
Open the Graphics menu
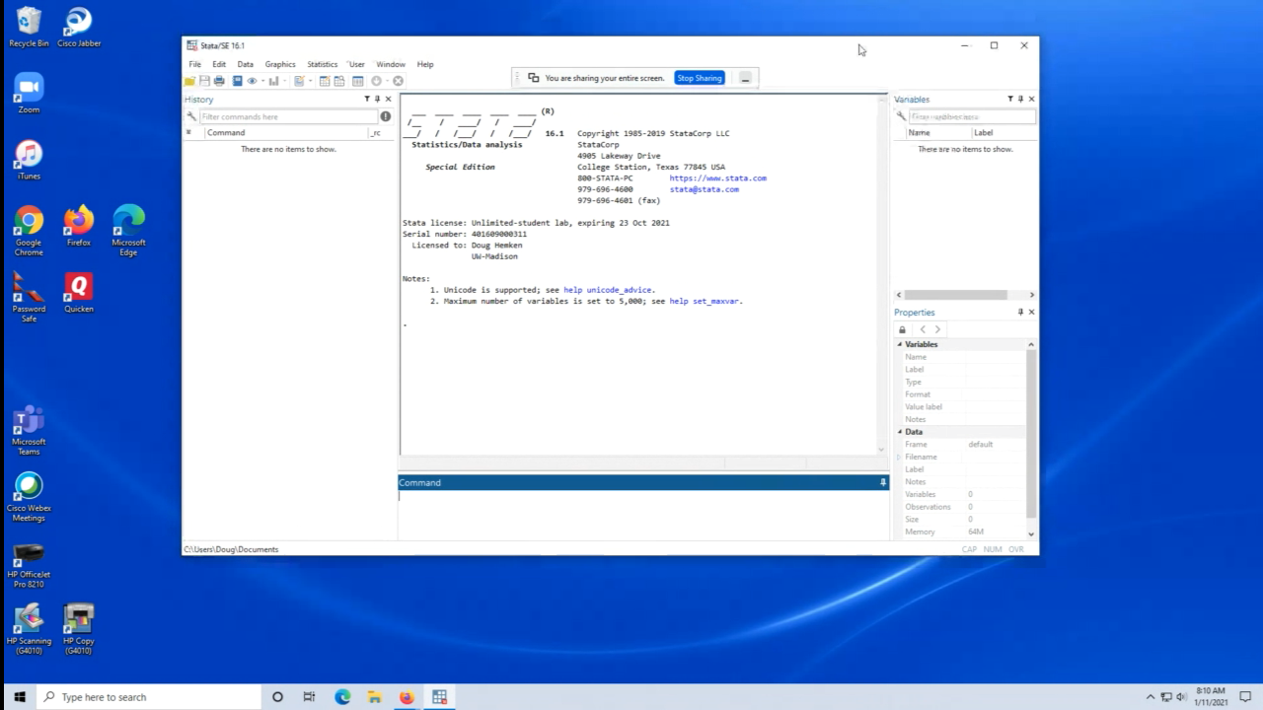[x=280, y=64]
